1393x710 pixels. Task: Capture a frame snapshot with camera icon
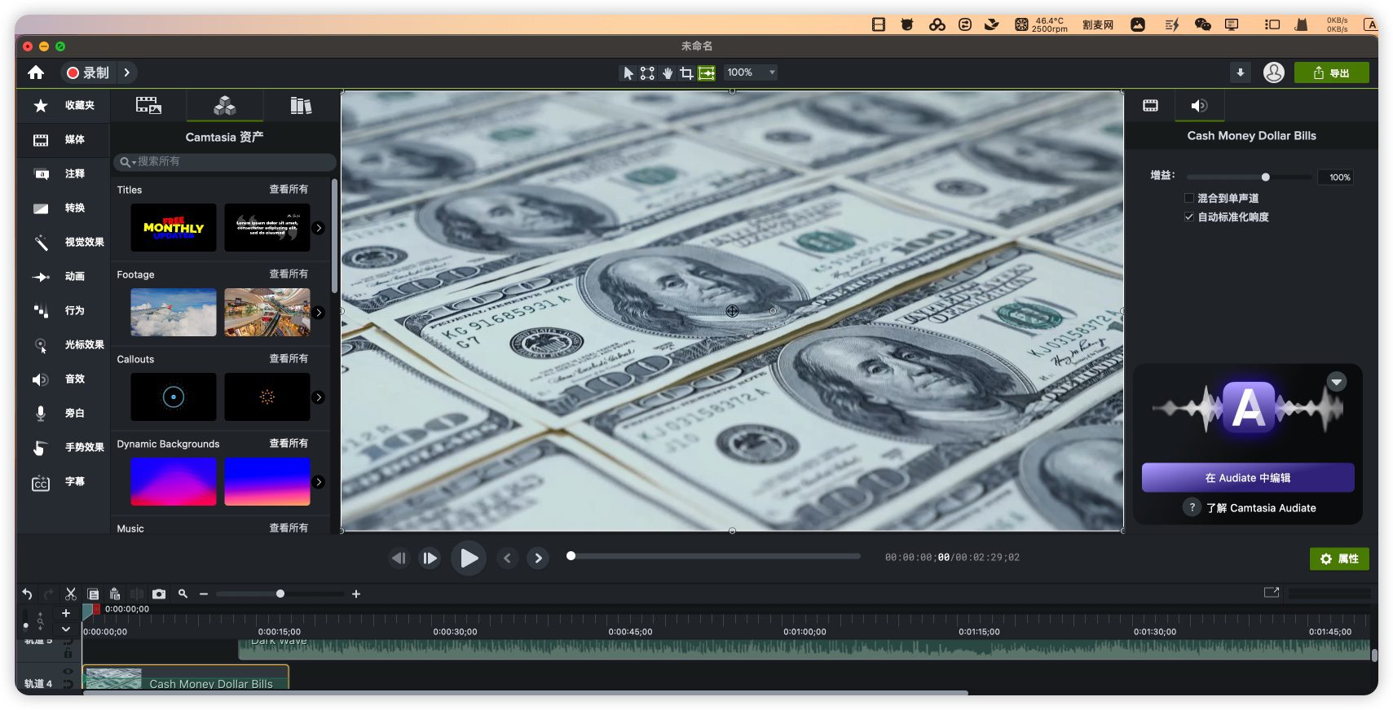159,594
